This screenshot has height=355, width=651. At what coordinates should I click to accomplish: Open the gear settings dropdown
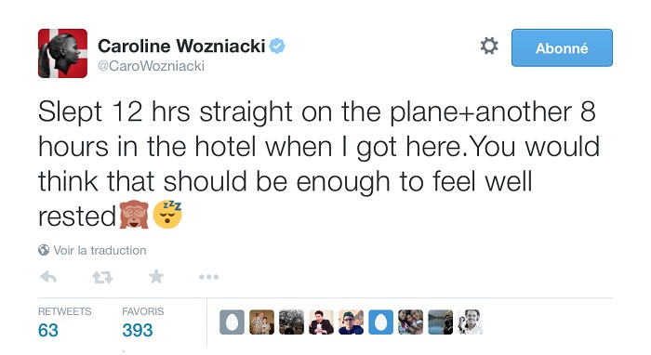(x=489, y=46)
